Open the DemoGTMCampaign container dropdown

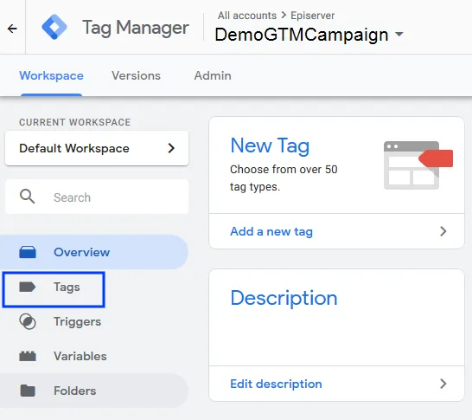coord(309,35)
